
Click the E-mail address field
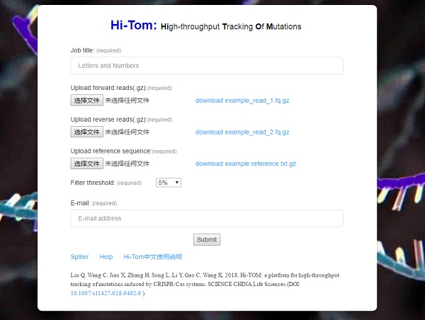pos(207,218)
